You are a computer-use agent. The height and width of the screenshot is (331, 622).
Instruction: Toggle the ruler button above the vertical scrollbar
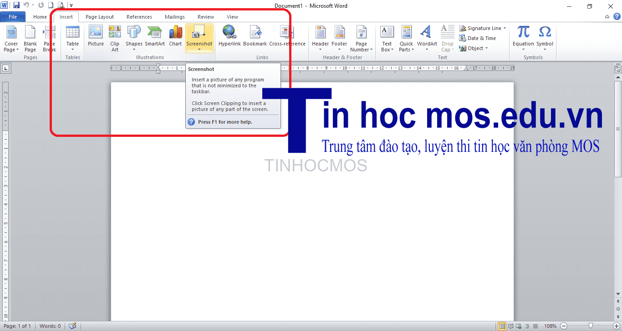click(x=618, y=69)
